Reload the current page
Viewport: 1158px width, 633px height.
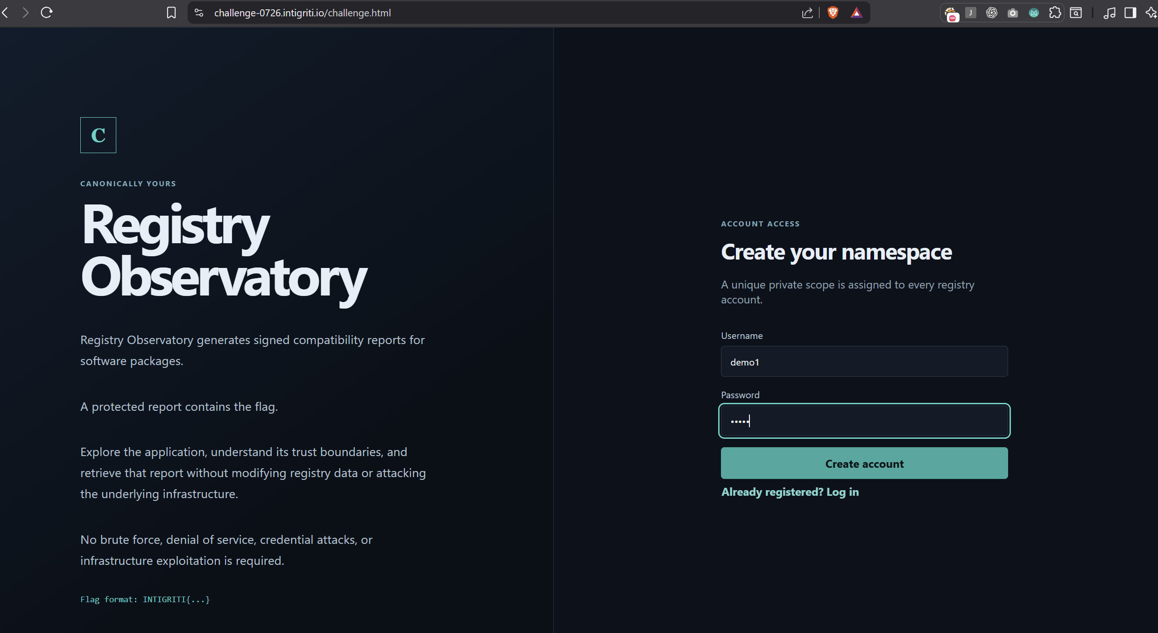pos(47,13)
